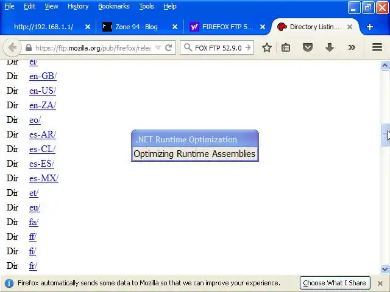Screen dimensions: 390x292
Task: Click the .NET Runtime Optimization popup title
Action: [186, 139]
